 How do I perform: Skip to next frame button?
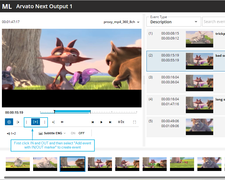coord(110,122)
